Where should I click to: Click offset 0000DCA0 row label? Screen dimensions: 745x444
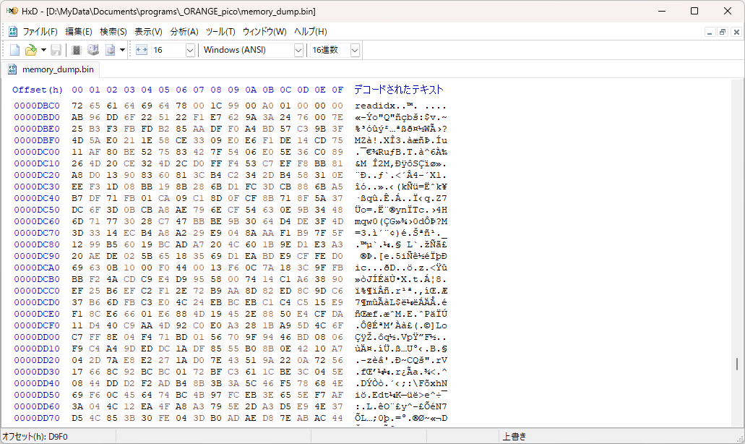click(x=37, y=268)
